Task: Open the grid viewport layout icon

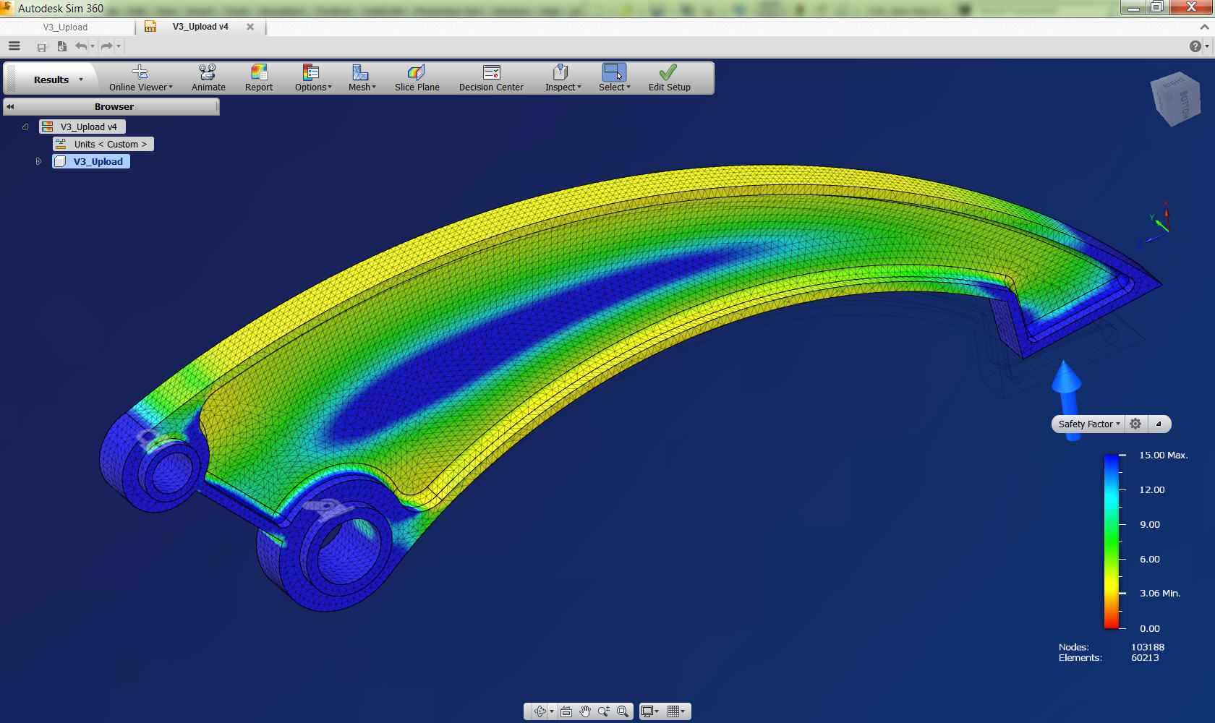Action: 673,711
